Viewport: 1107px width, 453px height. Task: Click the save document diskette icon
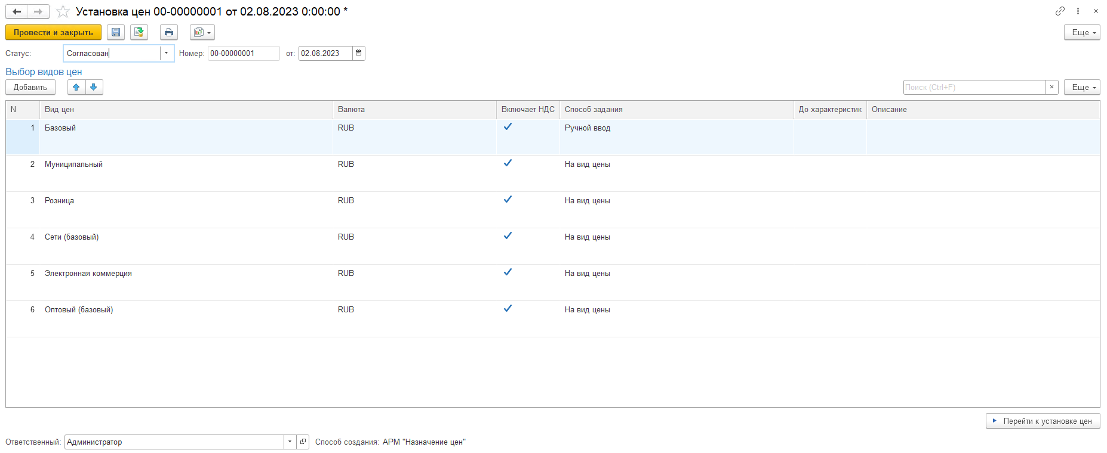coord(116,32)
